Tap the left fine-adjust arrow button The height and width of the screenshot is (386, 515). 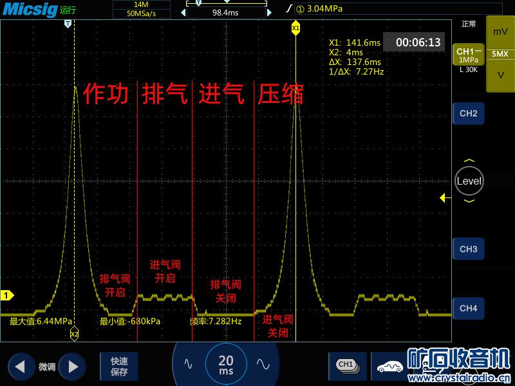click(21, 367)
